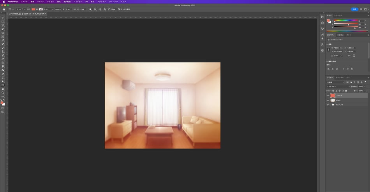Open the shape settings gear icon

click(105, 9)
